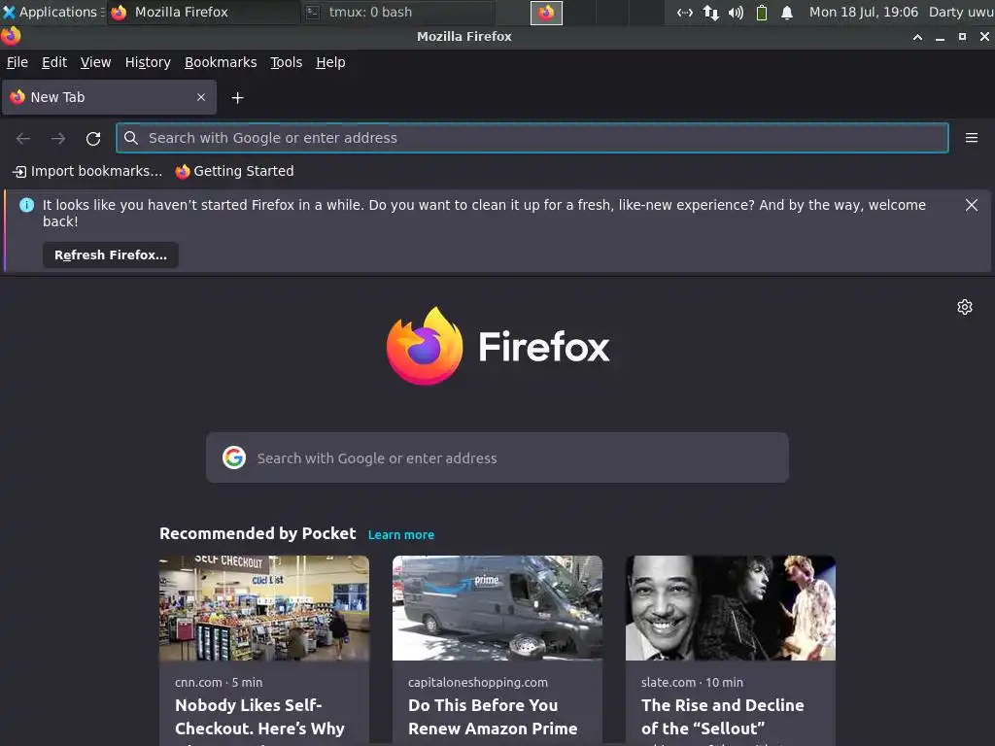Click the magnifier icon in the address bar
The height and width of the screenshot is (746, 995).
tap(131, 138)
